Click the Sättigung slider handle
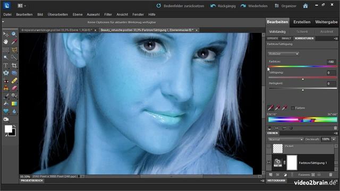This screenshot has width=340, height=191. point(303,79)
